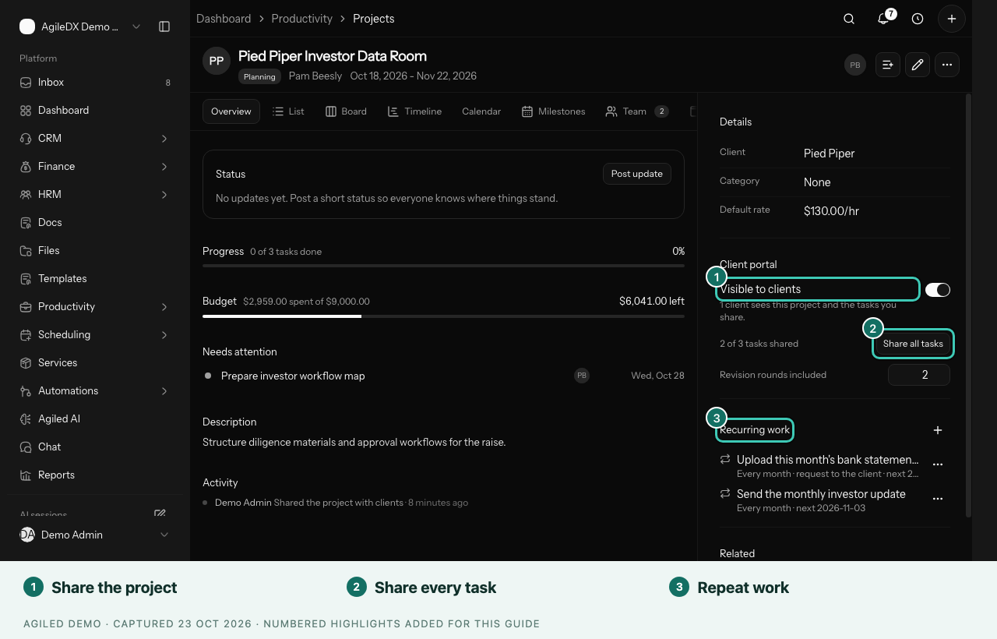Screen dimensions: 997x639
Task: Open Files in the sidebar
Action: coord(95,250)
